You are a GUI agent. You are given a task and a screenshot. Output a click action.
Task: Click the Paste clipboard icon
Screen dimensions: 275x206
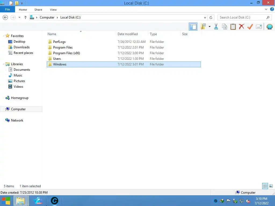pos(233,27)
